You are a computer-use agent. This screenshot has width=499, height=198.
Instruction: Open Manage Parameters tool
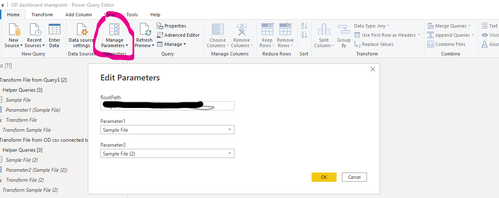[x=114, y=35]
